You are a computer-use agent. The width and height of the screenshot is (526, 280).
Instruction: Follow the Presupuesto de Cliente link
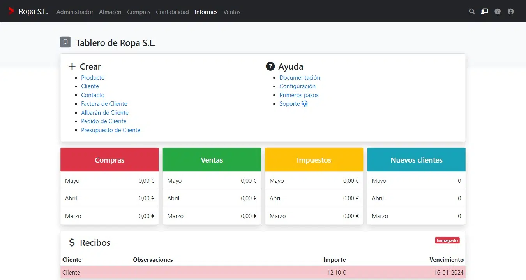[x=111, y=130]
